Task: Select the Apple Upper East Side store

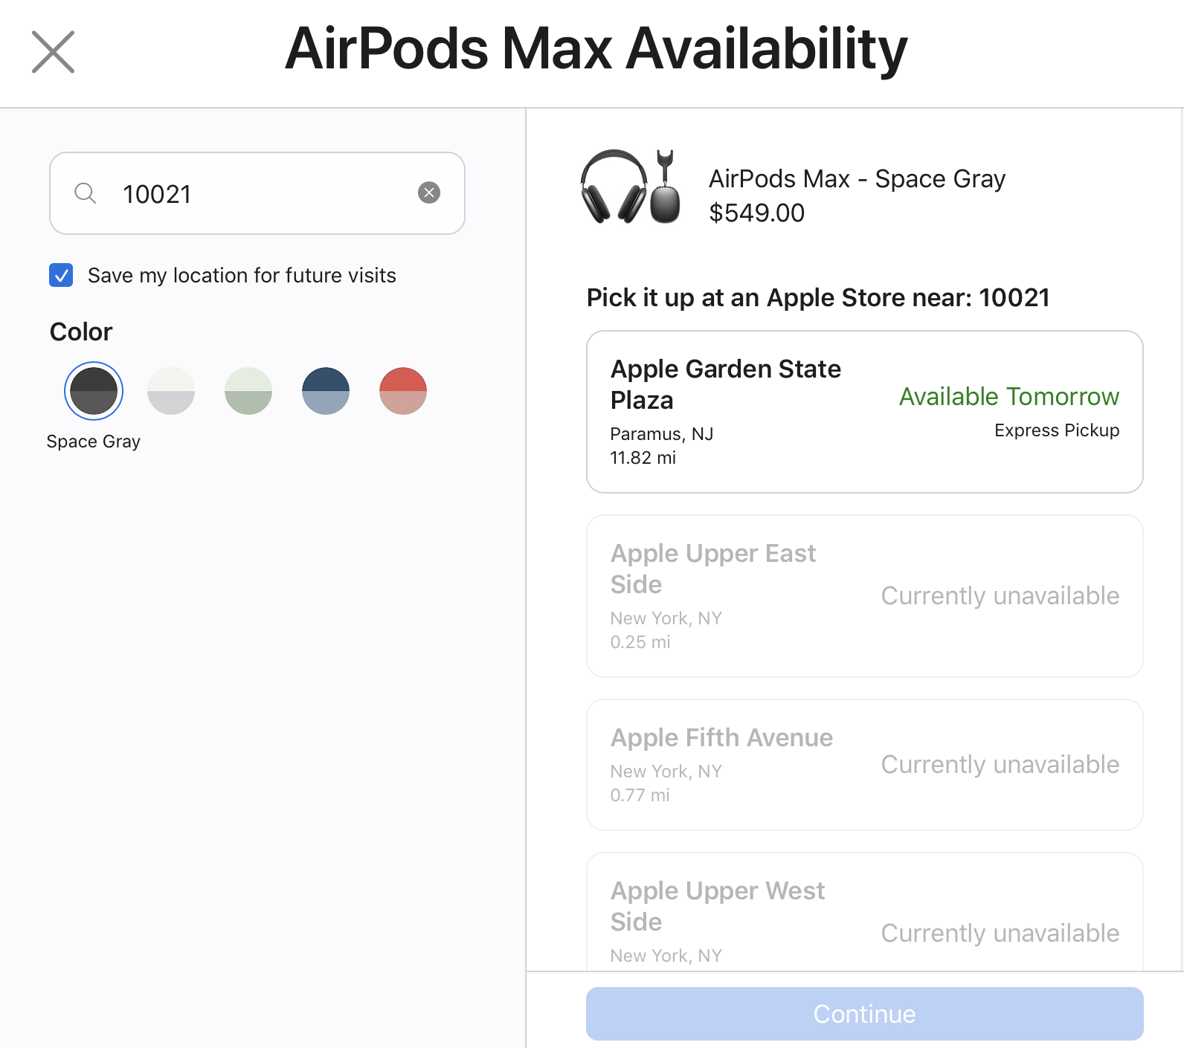Action: pyautogui.click(x=864, y=596)
